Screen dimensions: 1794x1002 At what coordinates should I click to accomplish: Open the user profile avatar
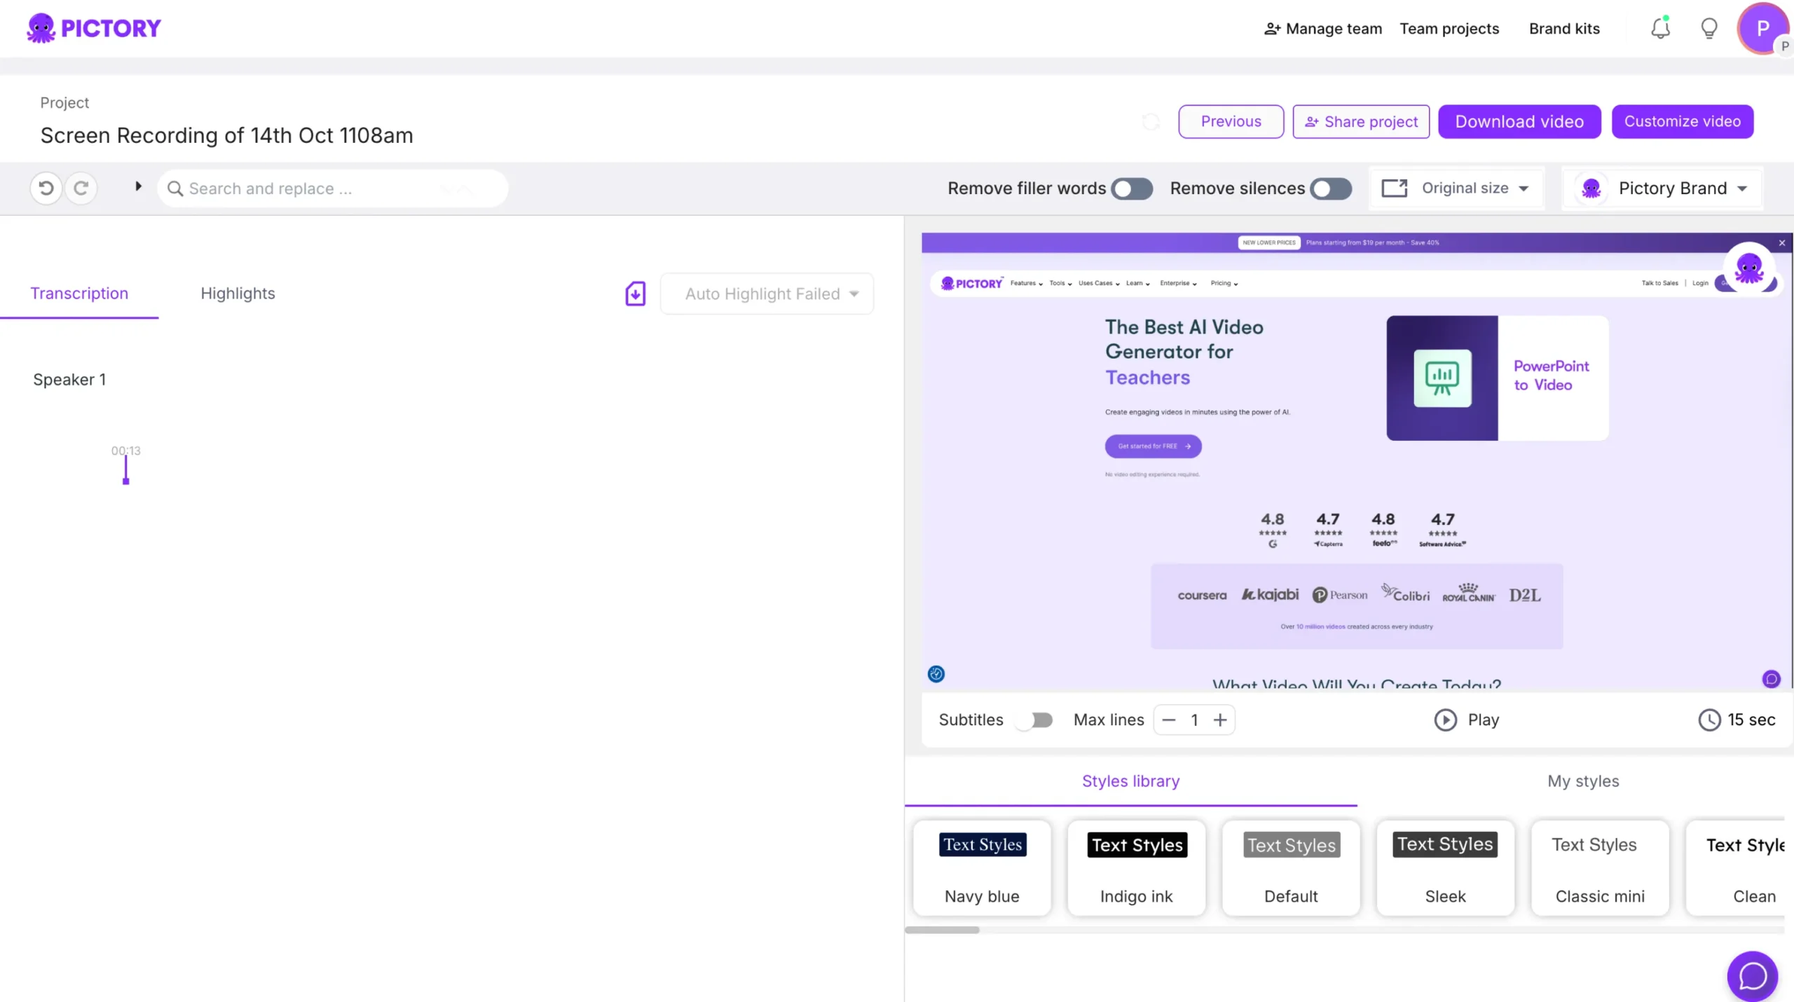click(x=1762, y=29)
